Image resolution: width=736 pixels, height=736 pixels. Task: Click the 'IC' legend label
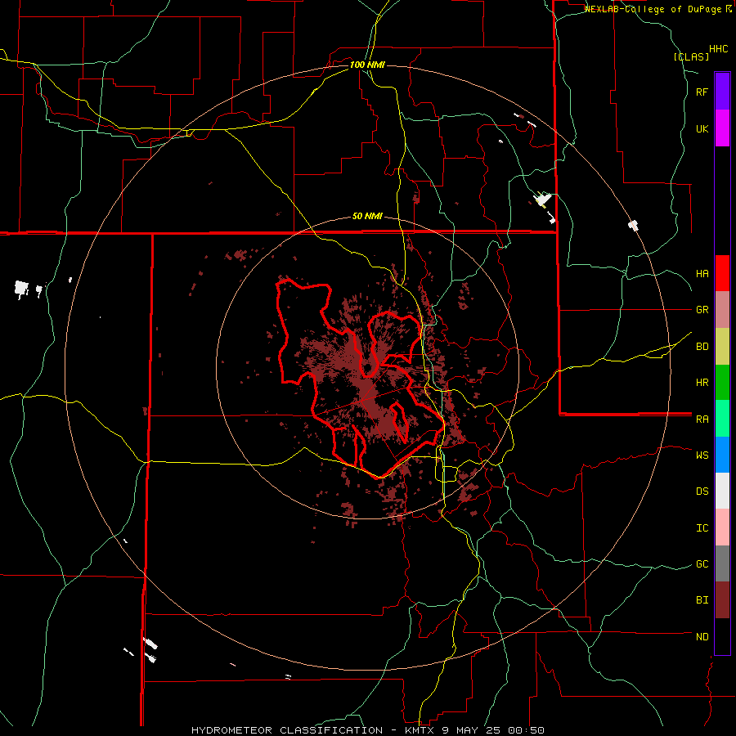pos(702,527)
